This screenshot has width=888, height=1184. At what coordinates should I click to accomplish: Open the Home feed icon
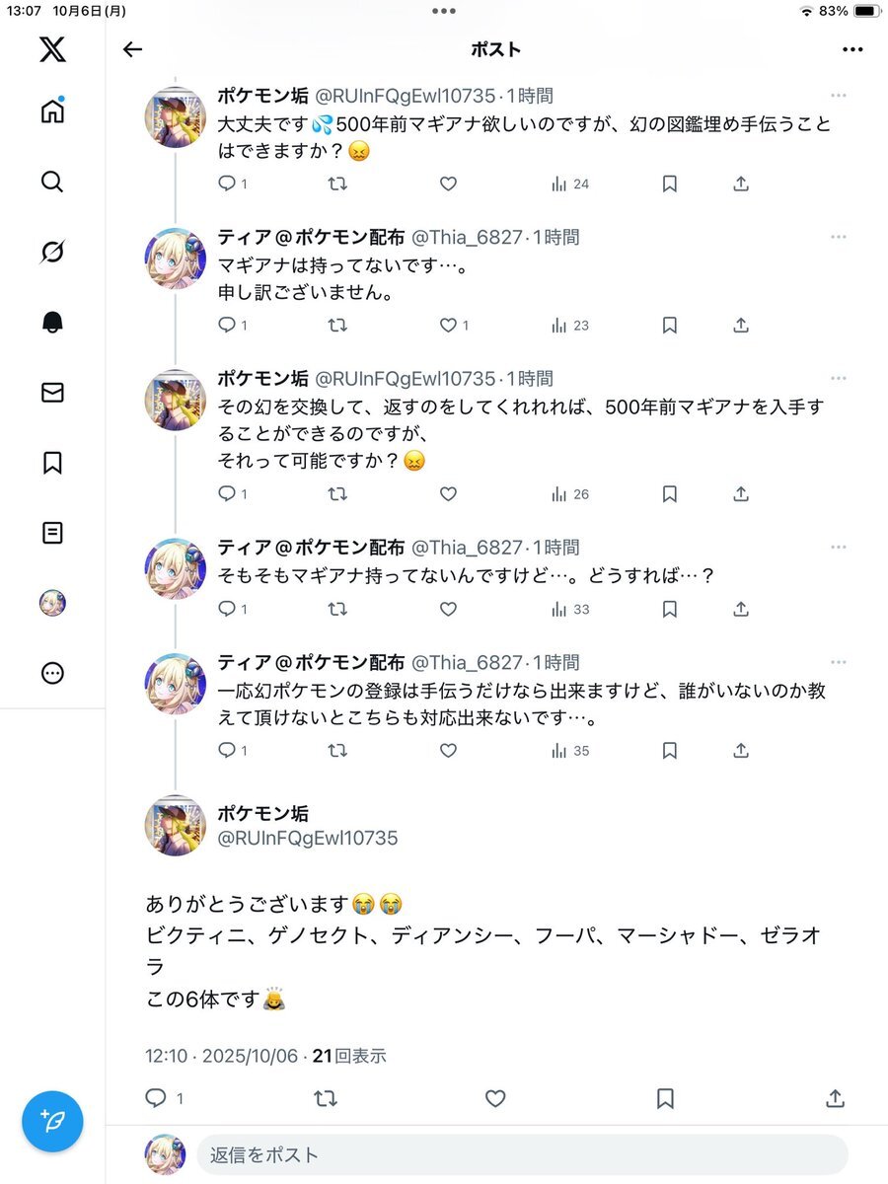pos(52,111)
